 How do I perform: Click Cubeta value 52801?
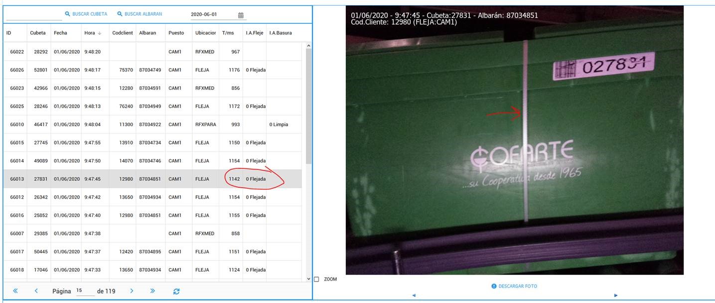click(41, 70)
